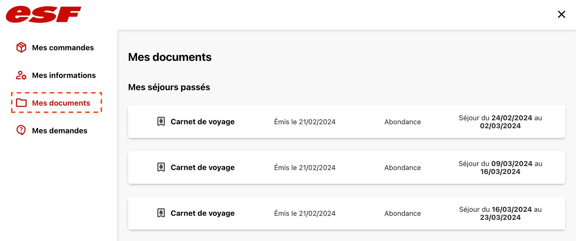Viewport: 576px width, 241px height.
Task: Click the ESF logo
Action: [43, 15]
